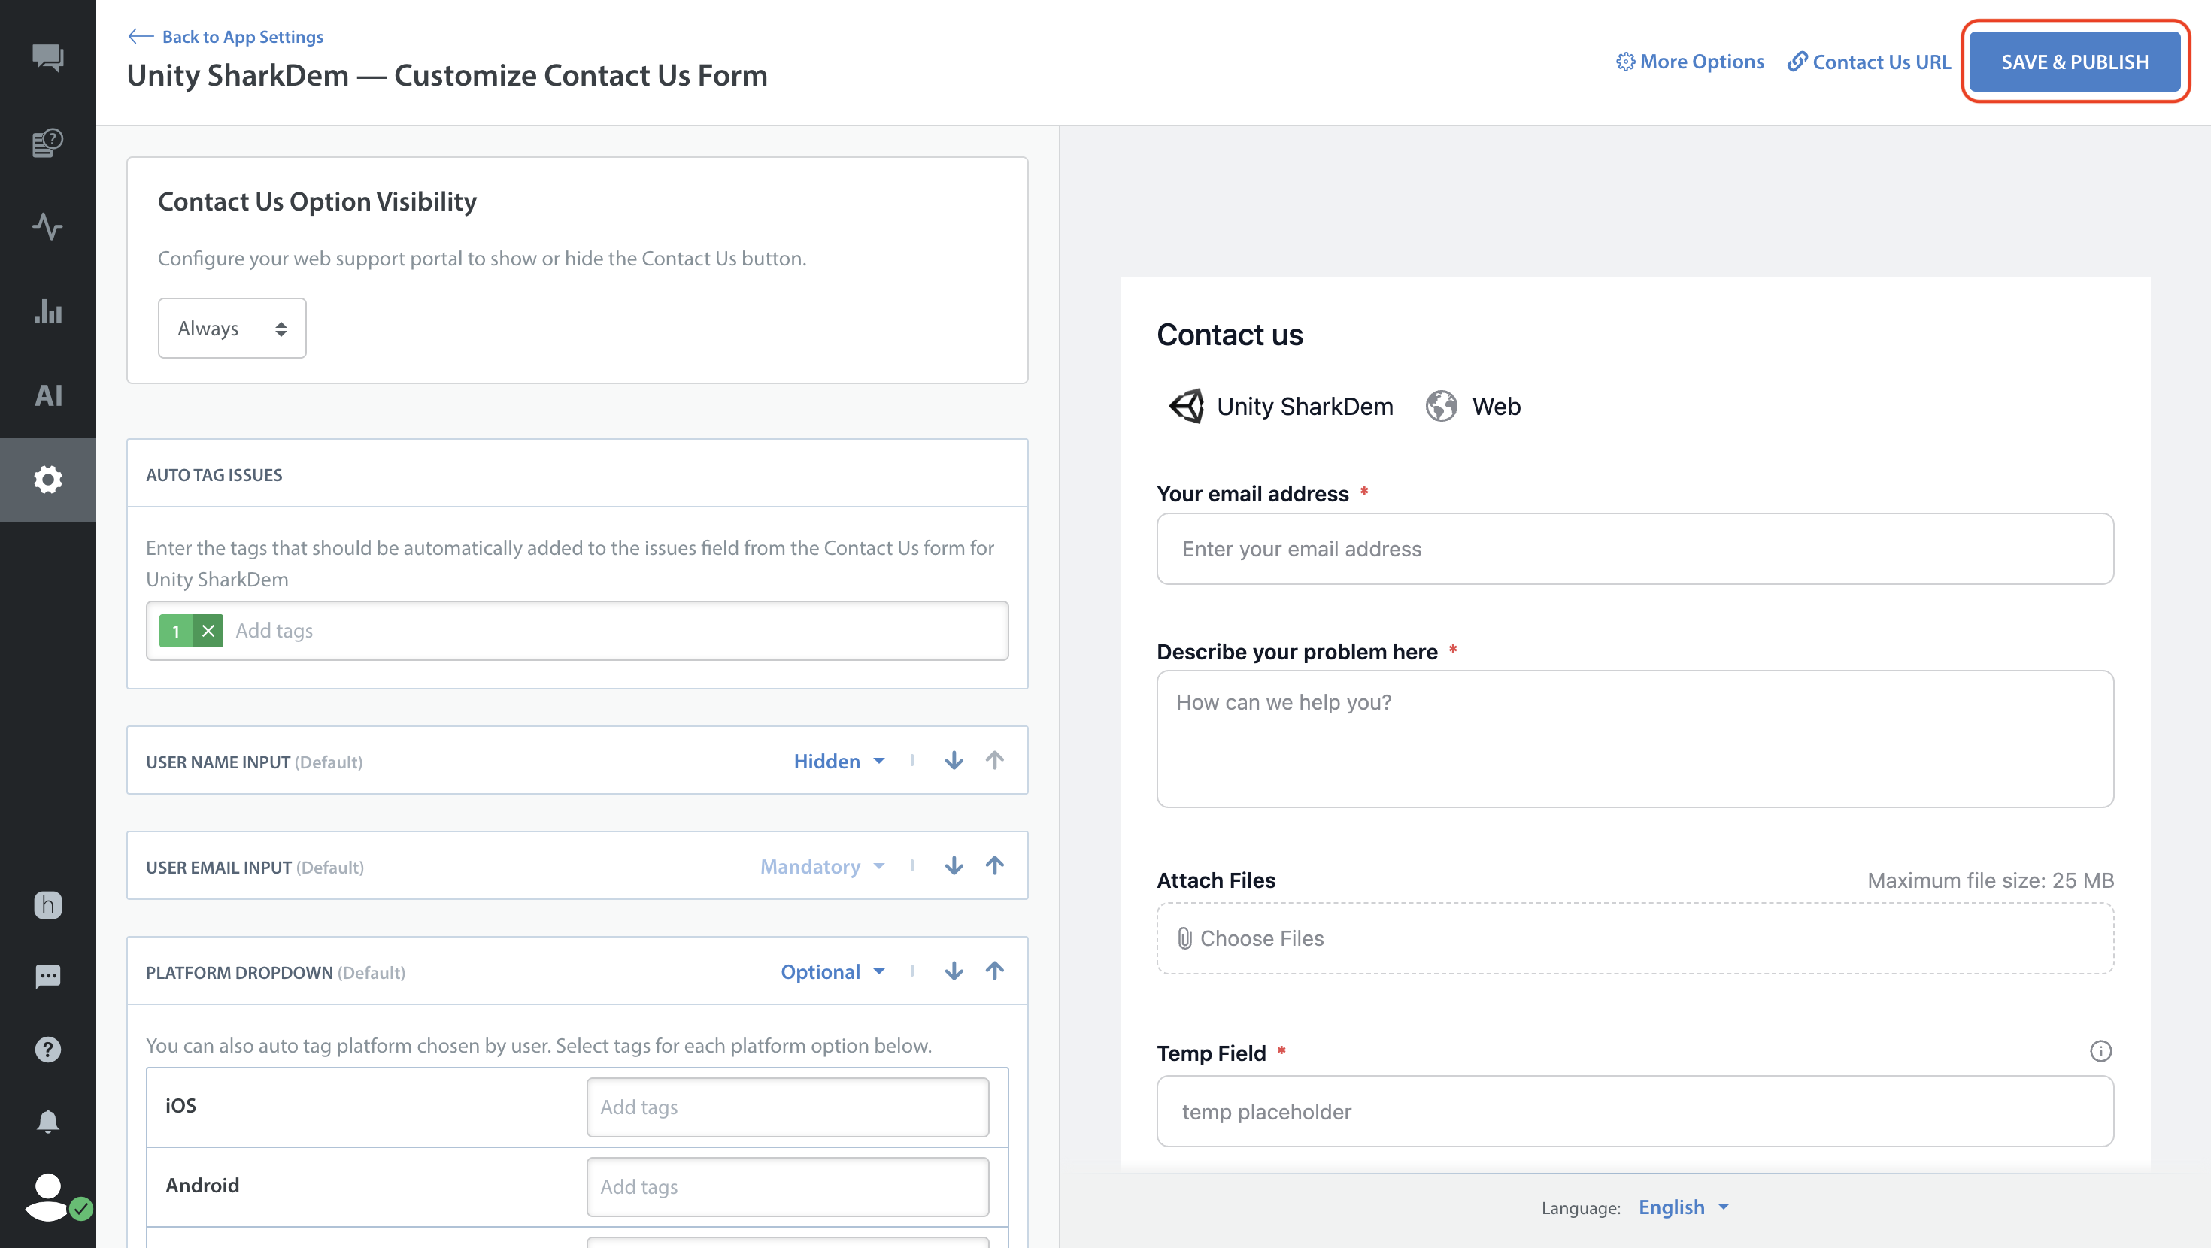Click the notifications bell icon
Screen dimensions: 2211x1248
[x=48, y=1122]
